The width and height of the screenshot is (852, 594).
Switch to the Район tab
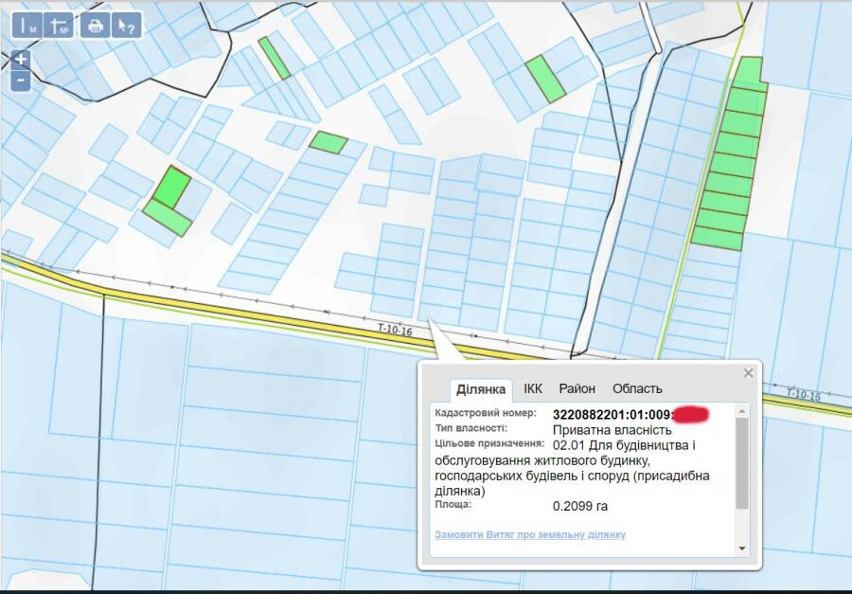[577, 388]
